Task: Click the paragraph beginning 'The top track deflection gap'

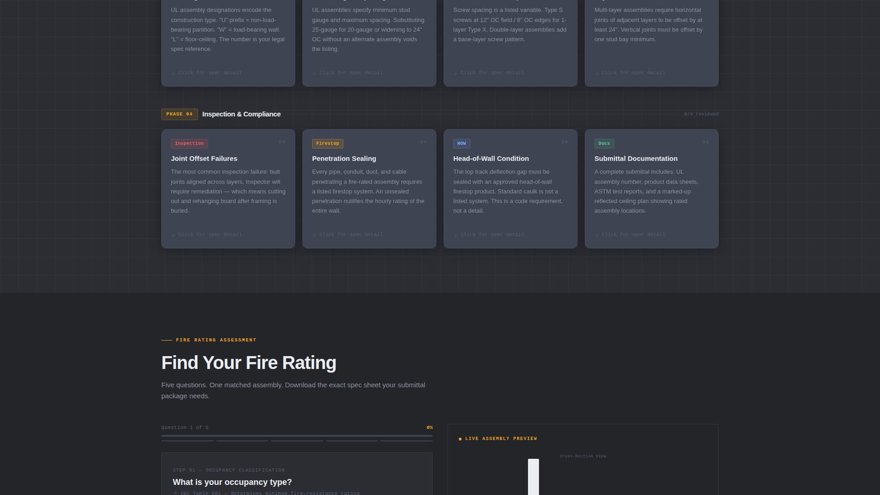Action: pos(509,191)
